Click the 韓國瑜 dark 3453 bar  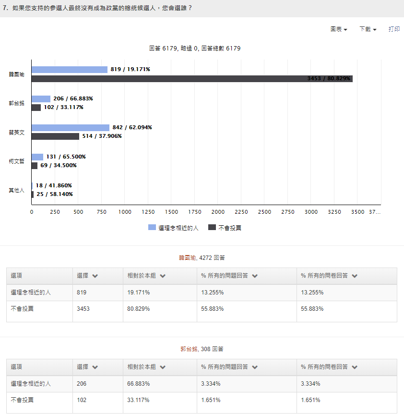[192, 79]
